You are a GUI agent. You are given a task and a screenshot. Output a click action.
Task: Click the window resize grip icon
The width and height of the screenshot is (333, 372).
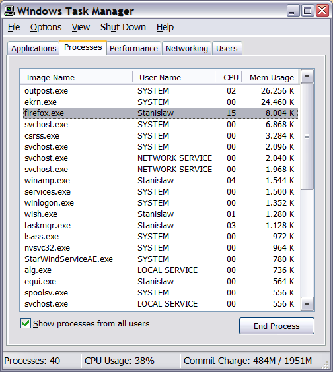tap(325, 365)
